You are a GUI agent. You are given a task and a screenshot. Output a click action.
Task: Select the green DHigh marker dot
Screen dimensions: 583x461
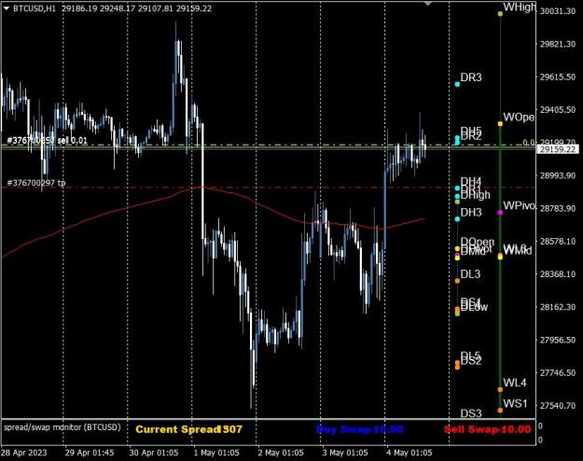click(457, 202)
